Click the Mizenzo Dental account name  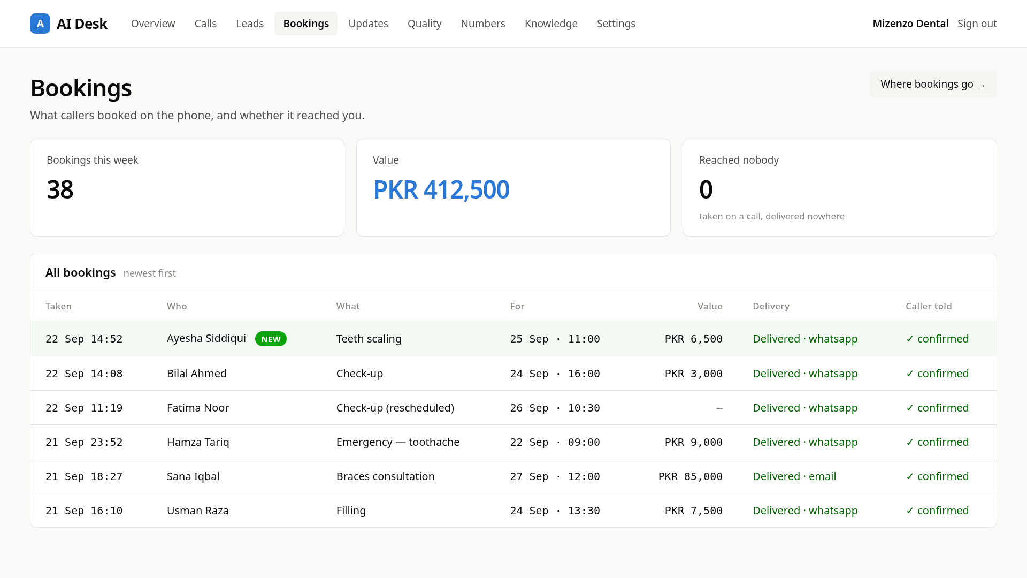click(x=910, y=24)
